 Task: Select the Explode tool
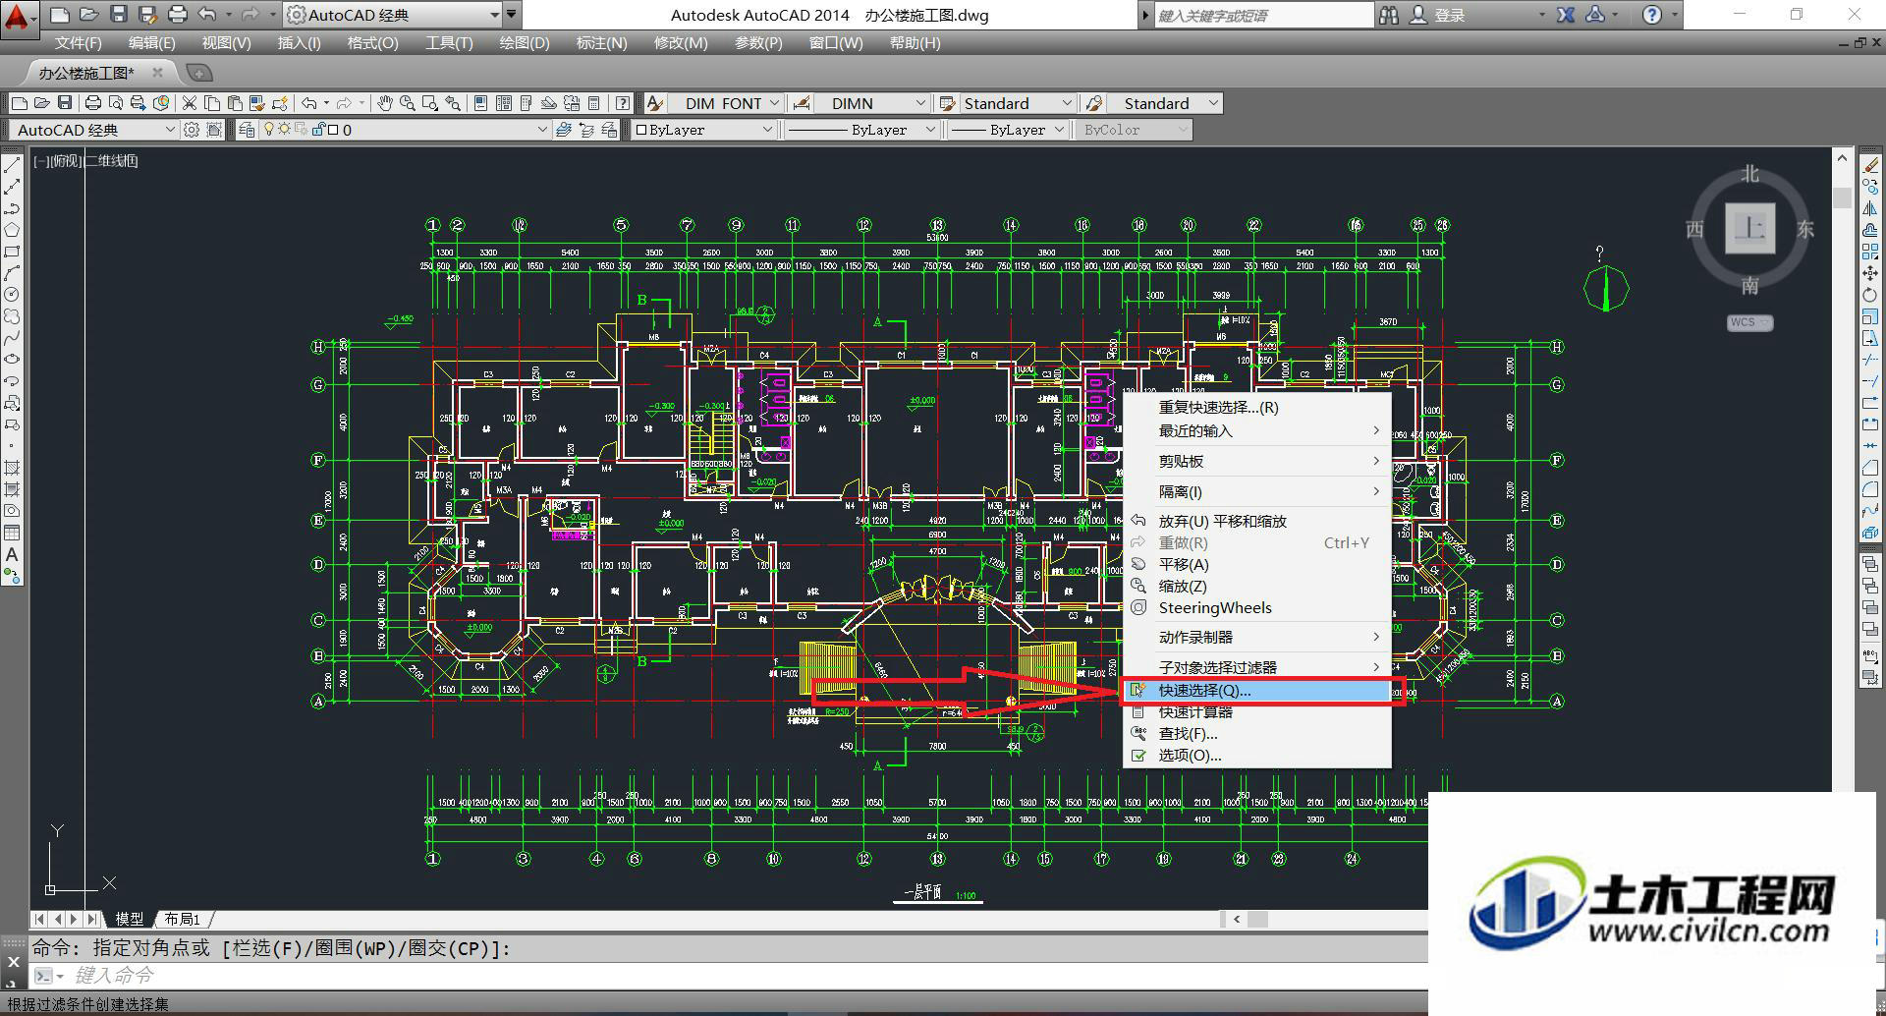[1869, 534]
